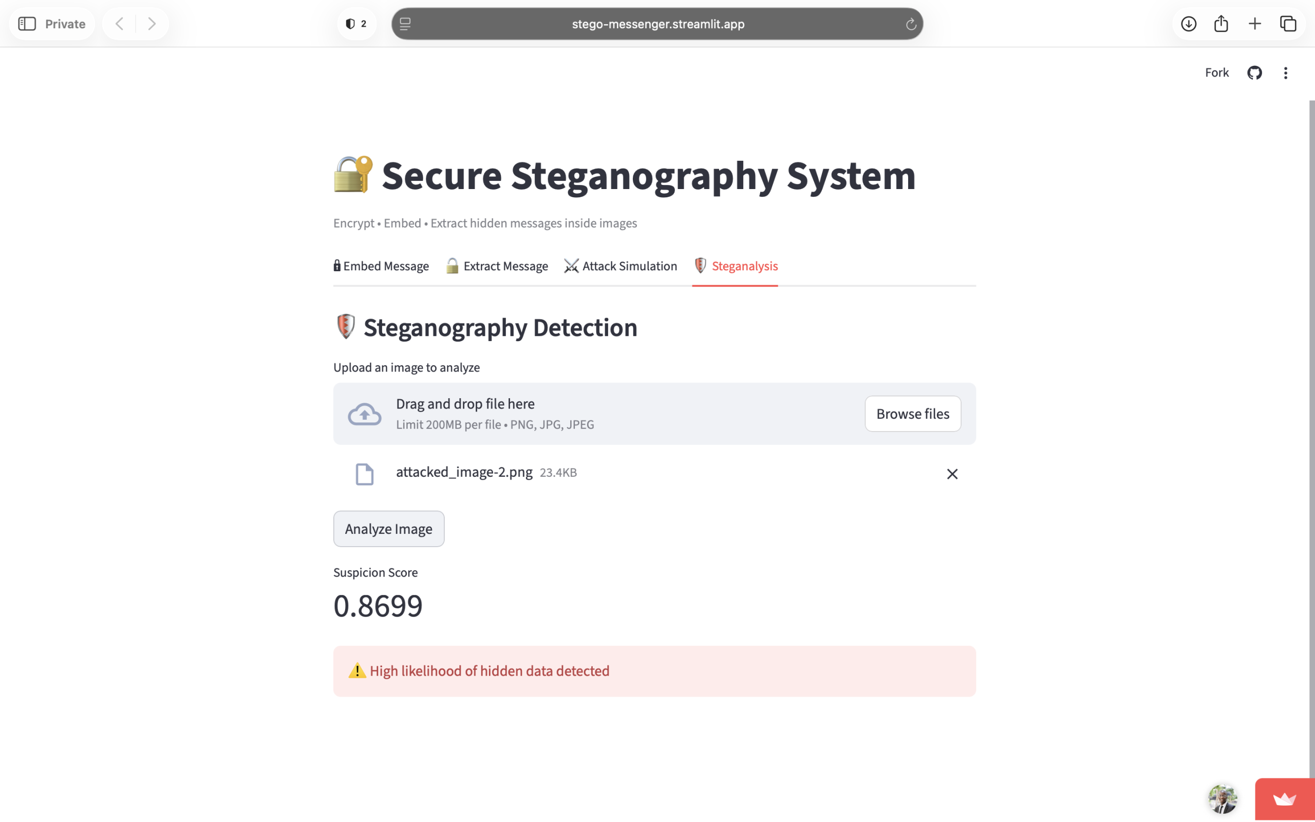The image size is (1315, 822).
Task: Open the privacy shield report icon
Action: pos(356,24)
